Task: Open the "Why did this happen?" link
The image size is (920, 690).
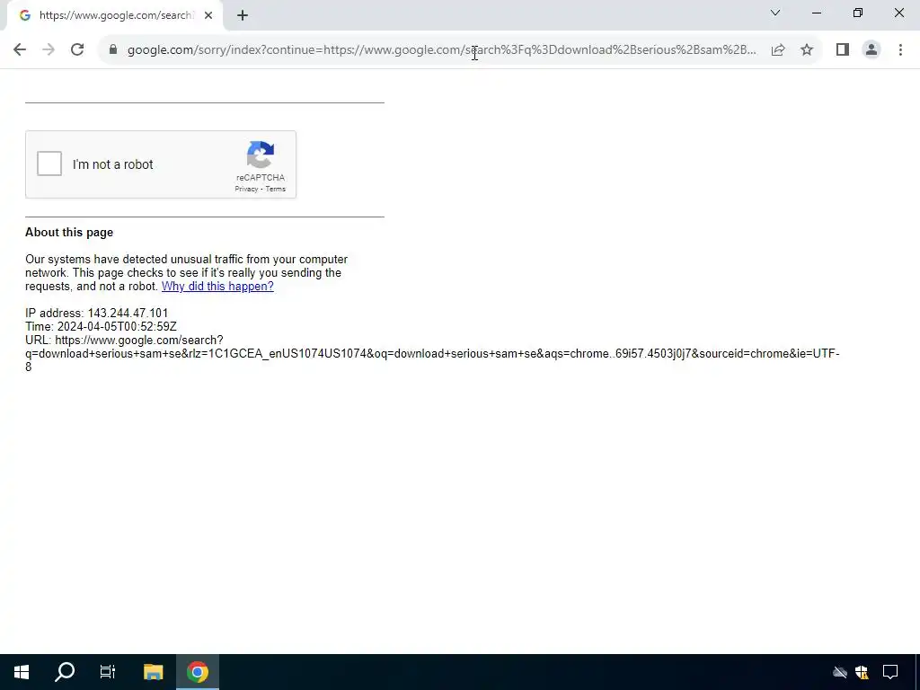Action: [217, 287]
